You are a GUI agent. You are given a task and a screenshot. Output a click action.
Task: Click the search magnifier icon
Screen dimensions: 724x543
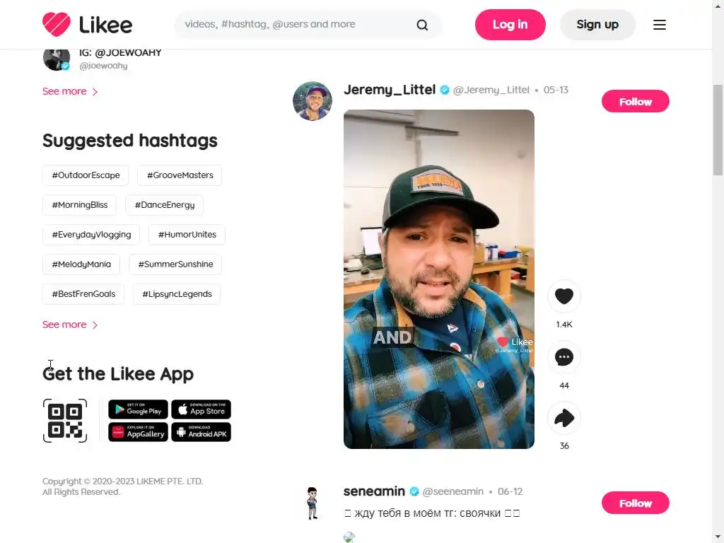pyautogui.click(x=422, y=25)
